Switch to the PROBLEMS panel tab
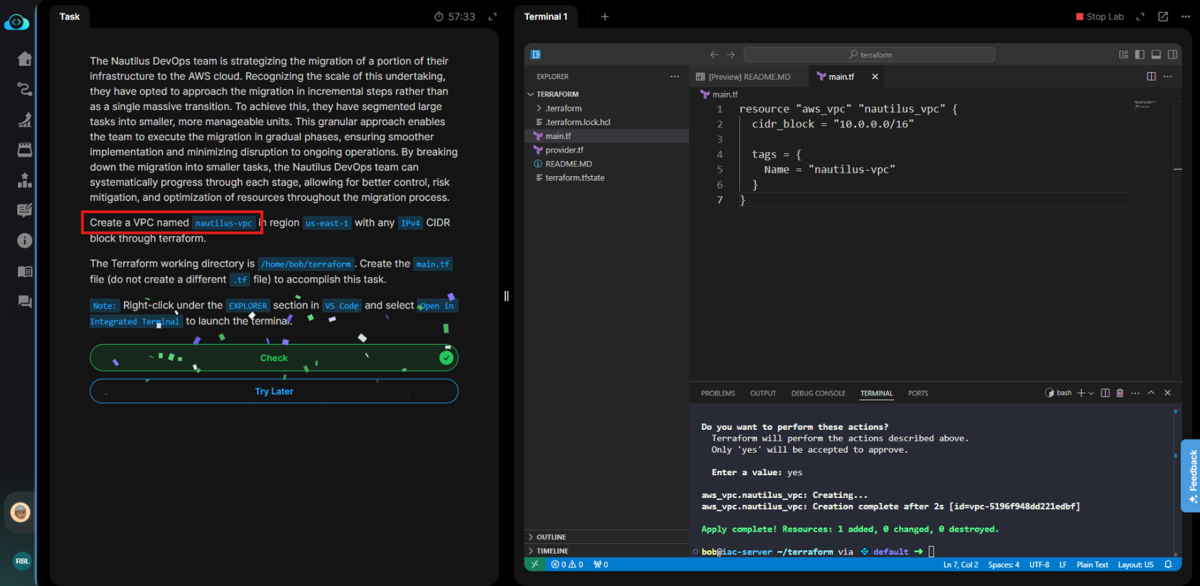Viewport: 1200px width, 586px height. [717, 393]
